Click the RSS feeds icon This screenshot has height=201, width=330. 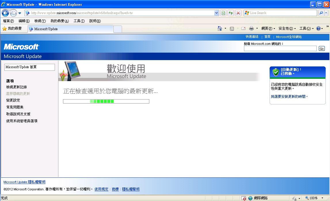coord(232,28)
